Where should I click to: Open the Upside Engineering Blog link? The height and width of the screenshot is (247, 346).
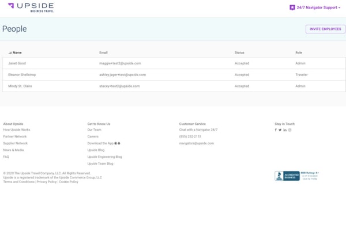point(104,157)
